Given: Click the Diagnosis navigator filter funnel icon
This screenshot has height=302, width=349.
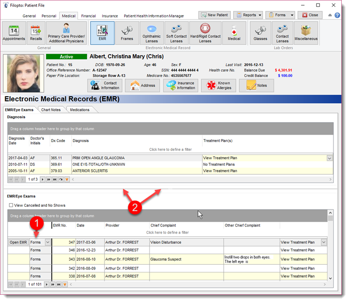Looking at the screenshot, I should point(67,180).
